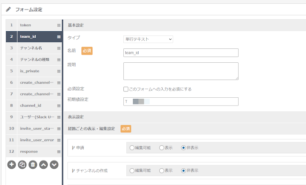Select 編集可能 for the 申請 route

(132, 148)
